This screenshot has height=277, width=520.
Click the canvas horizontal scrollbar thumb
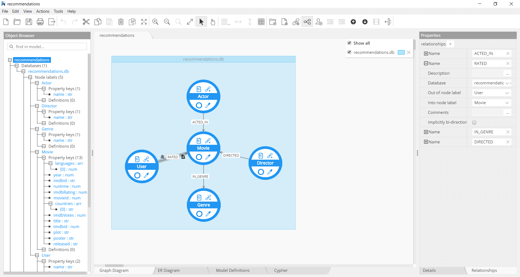[114, 266]
